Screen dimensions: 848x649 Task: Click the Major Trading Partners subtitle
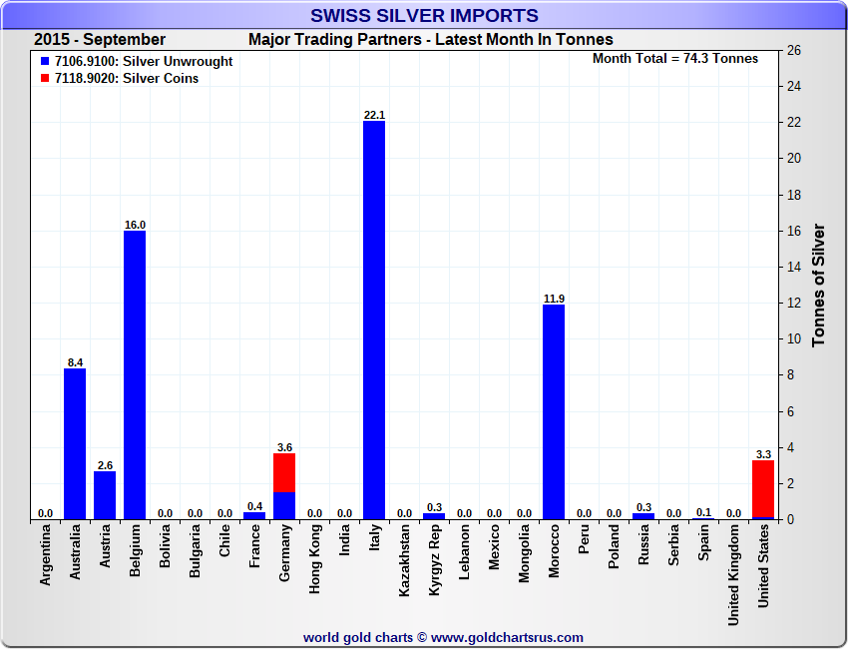click(x=430, y=40)
